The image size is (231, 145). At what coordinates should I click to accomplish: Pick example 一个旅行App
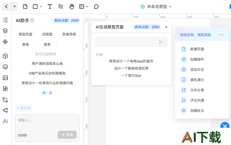(x=131, y=75)
